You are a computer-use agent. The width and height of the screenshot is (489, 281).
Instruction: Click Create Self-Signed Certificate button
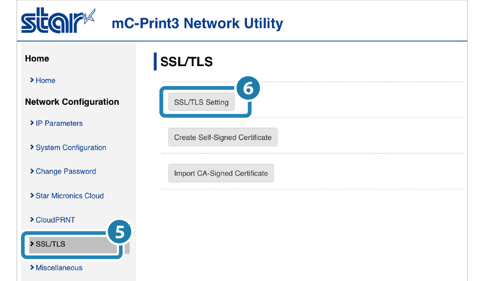pos(222,138)
